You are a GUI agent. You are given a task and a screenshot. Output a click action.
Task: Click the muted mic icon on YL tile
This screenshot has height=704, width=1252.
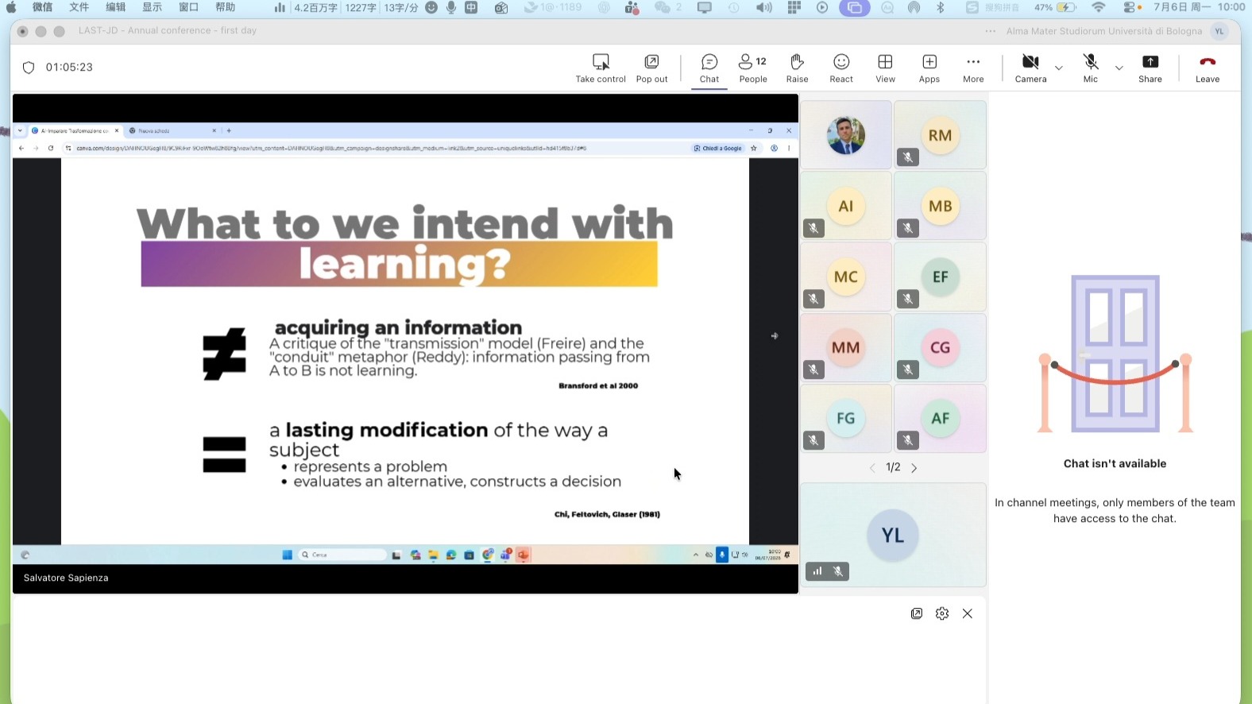(838, 571)
